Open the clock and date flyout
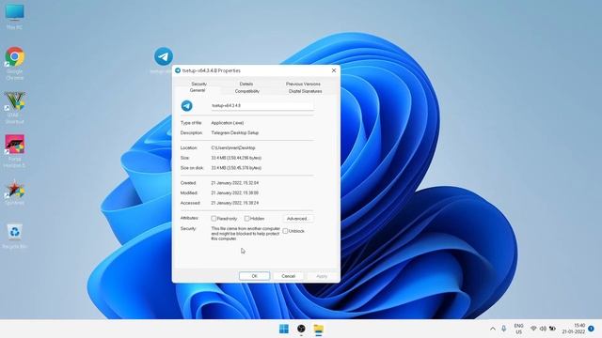 (574, 329)
